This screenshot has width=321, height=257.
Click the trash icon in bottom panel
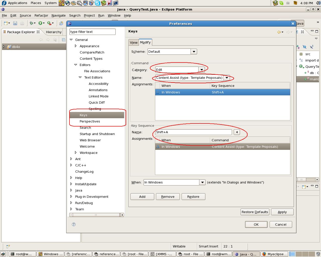click(x=318, y=254)
